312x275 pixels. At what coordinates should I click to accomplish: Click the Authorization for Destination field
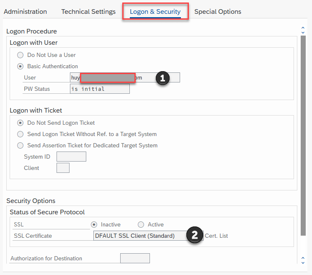pos(135,258)
